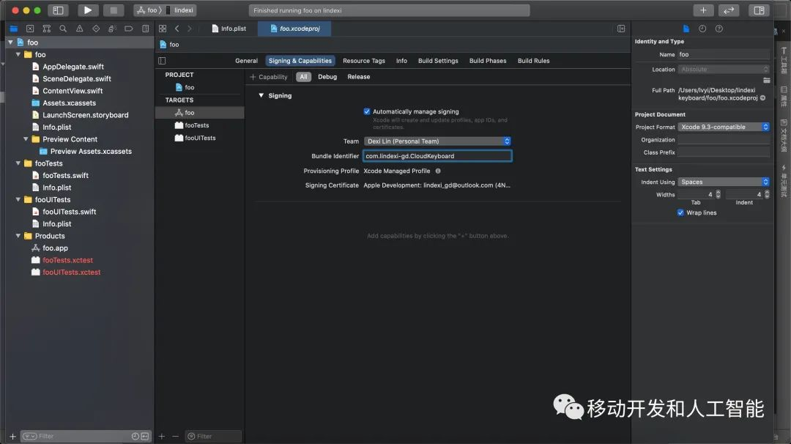The image size is (791, 444).
Task: Open the Debug navigator
Action: (x=113, y=29)
